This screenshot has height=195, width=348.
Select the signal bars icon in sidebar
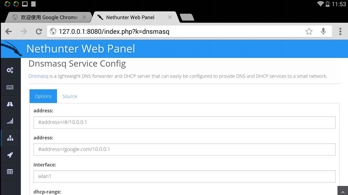10,121
